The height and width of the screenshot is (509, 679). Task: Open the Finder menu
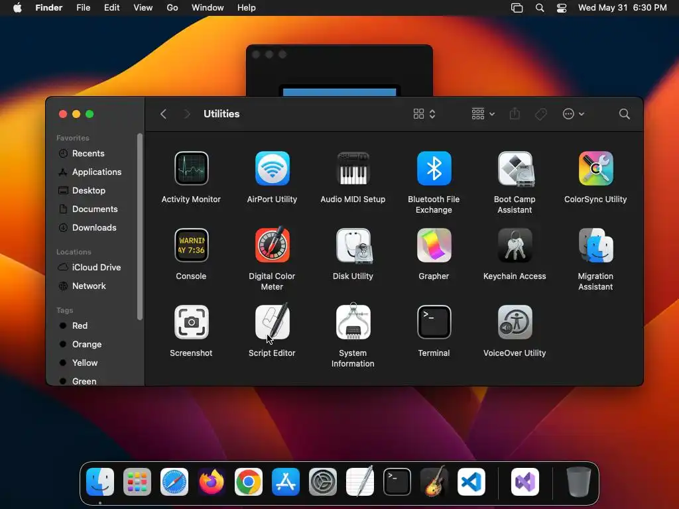[x=49, y=8]
